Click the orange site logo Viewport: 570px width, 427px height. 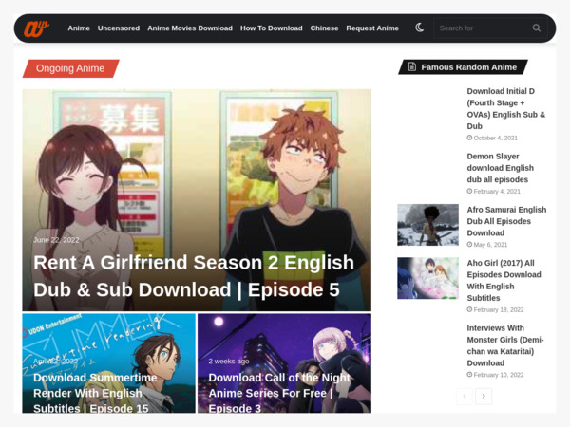[x=36, y=28]
